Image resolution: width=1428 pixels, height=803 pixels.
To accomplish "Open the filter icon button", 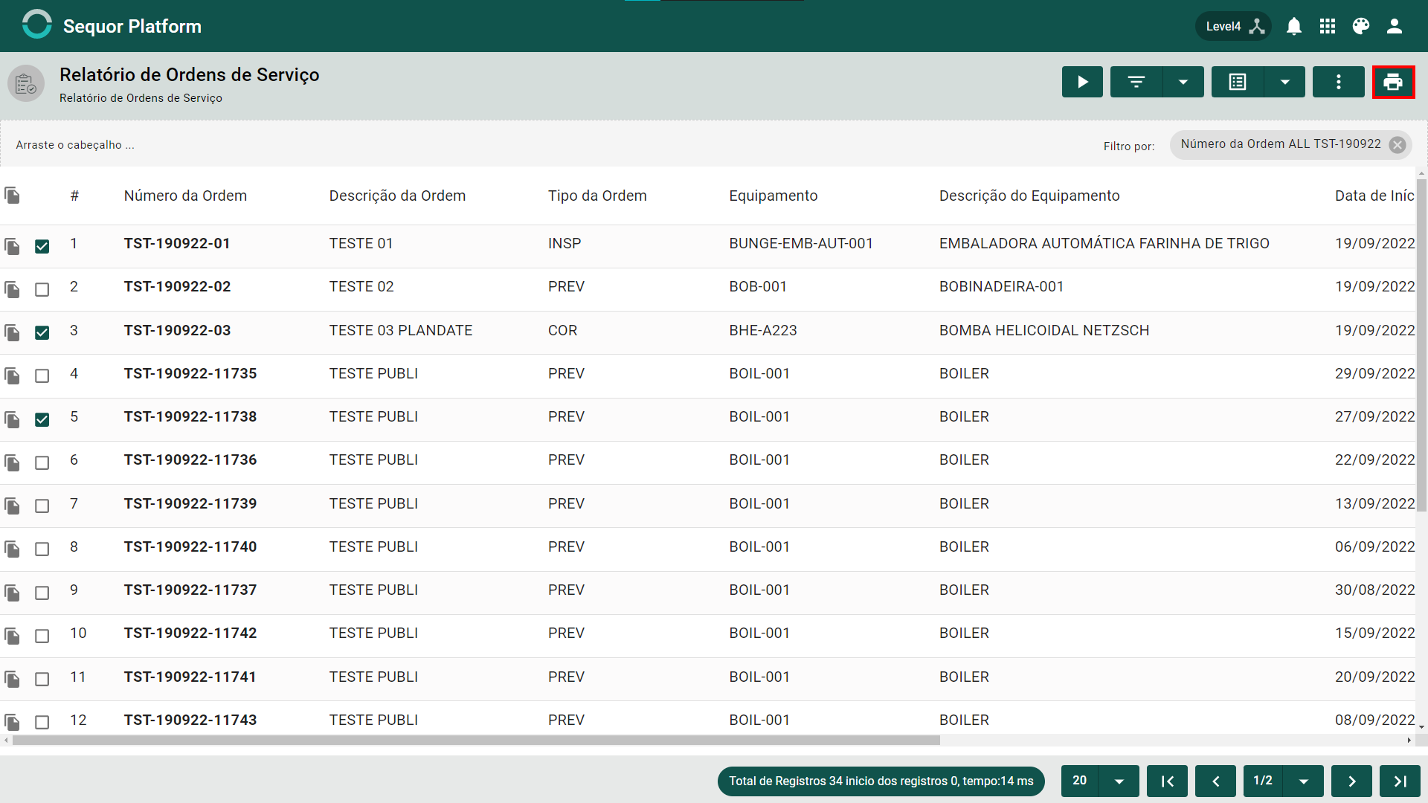I will (x=1136, y=82).
